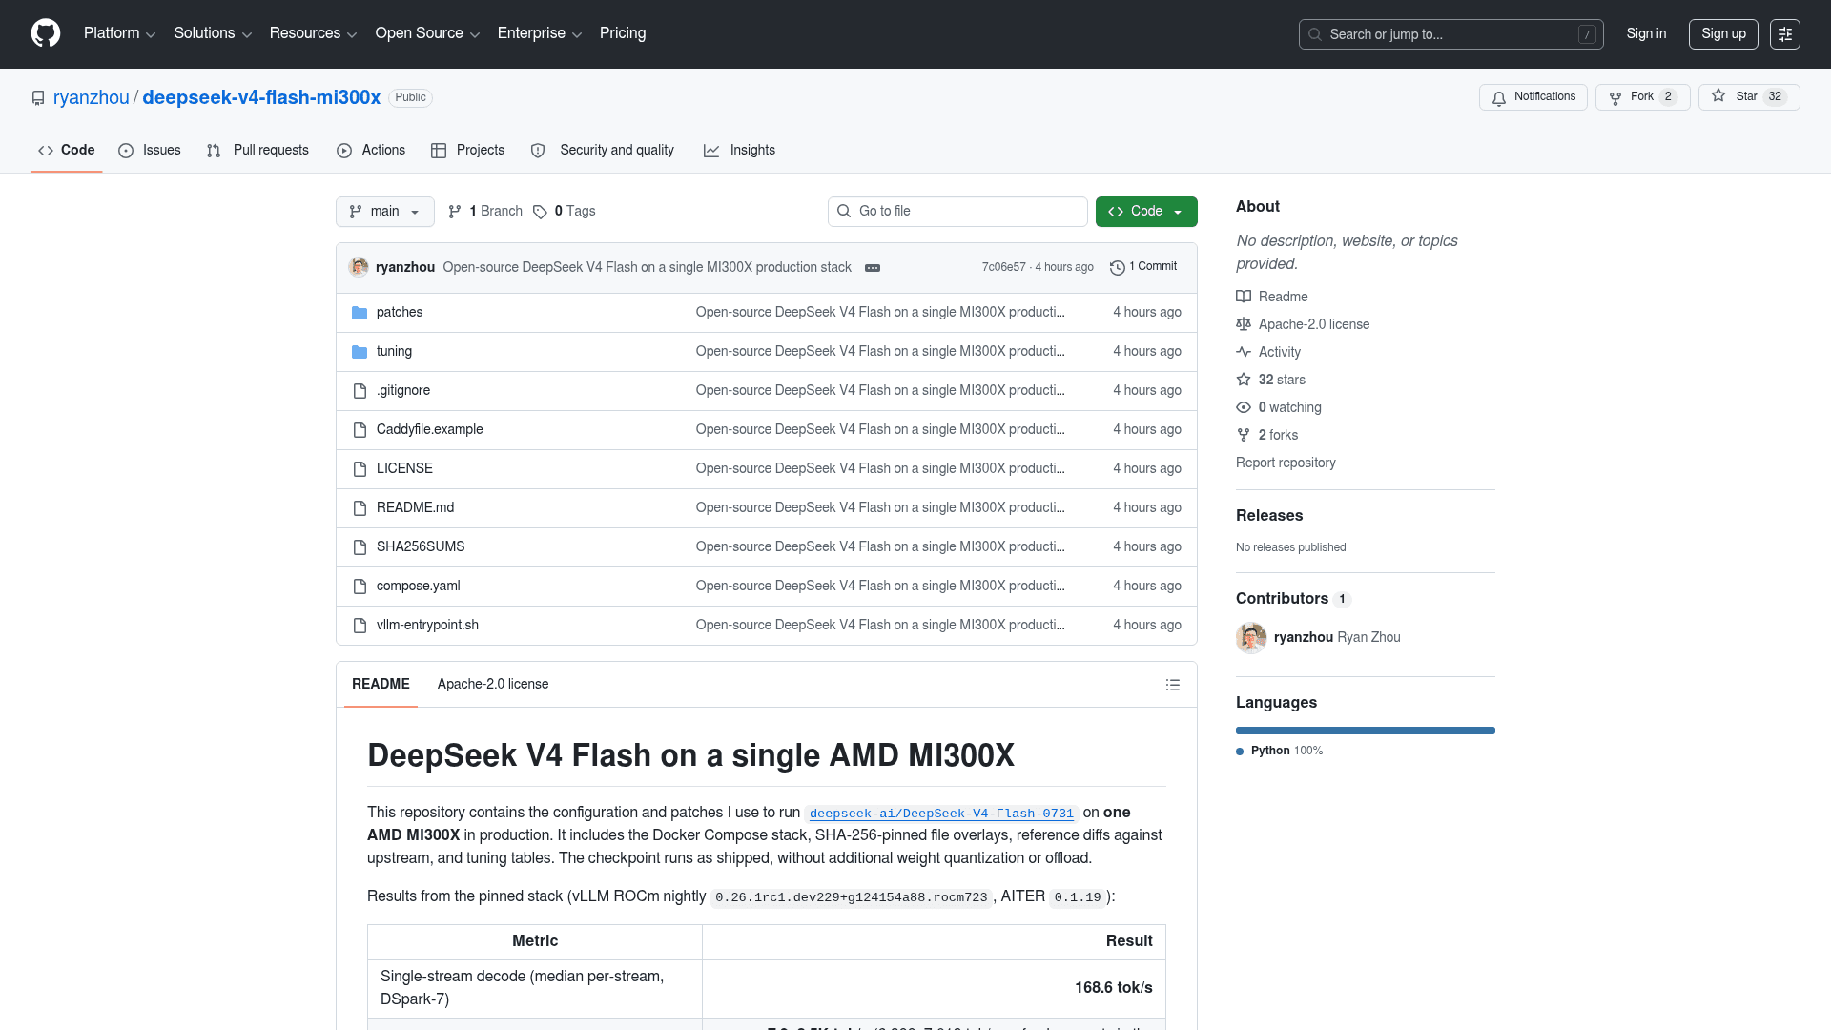Viewport: 1831px width, 1030px height.
Task: Click the Activity pulse icon
Action: tap(1244, 352)
